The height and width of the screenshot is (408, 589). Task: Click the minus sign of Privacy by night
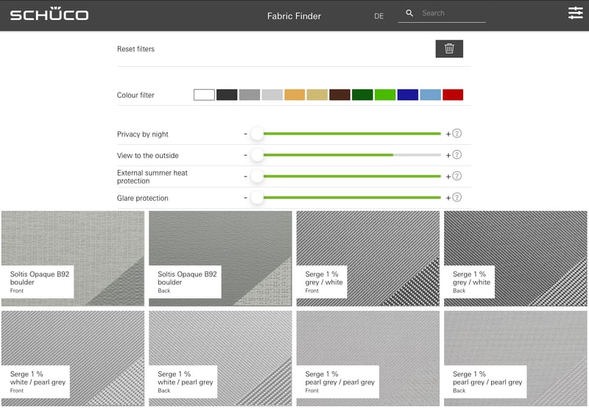coord(245,134)
